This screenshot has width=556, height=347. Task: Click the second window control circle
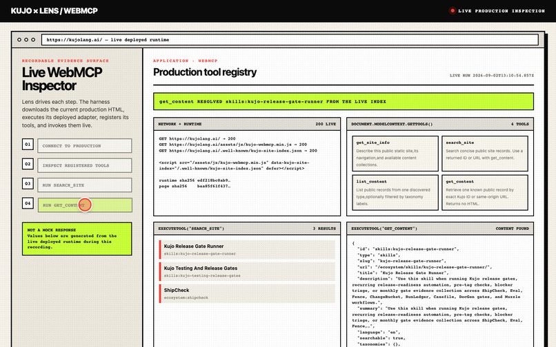(x=26, y=40)
